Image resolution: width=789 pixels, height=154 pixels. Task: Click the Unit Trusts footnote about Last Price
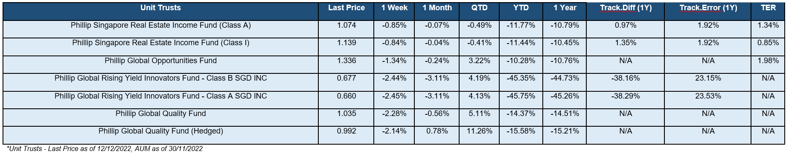(105, 148)
